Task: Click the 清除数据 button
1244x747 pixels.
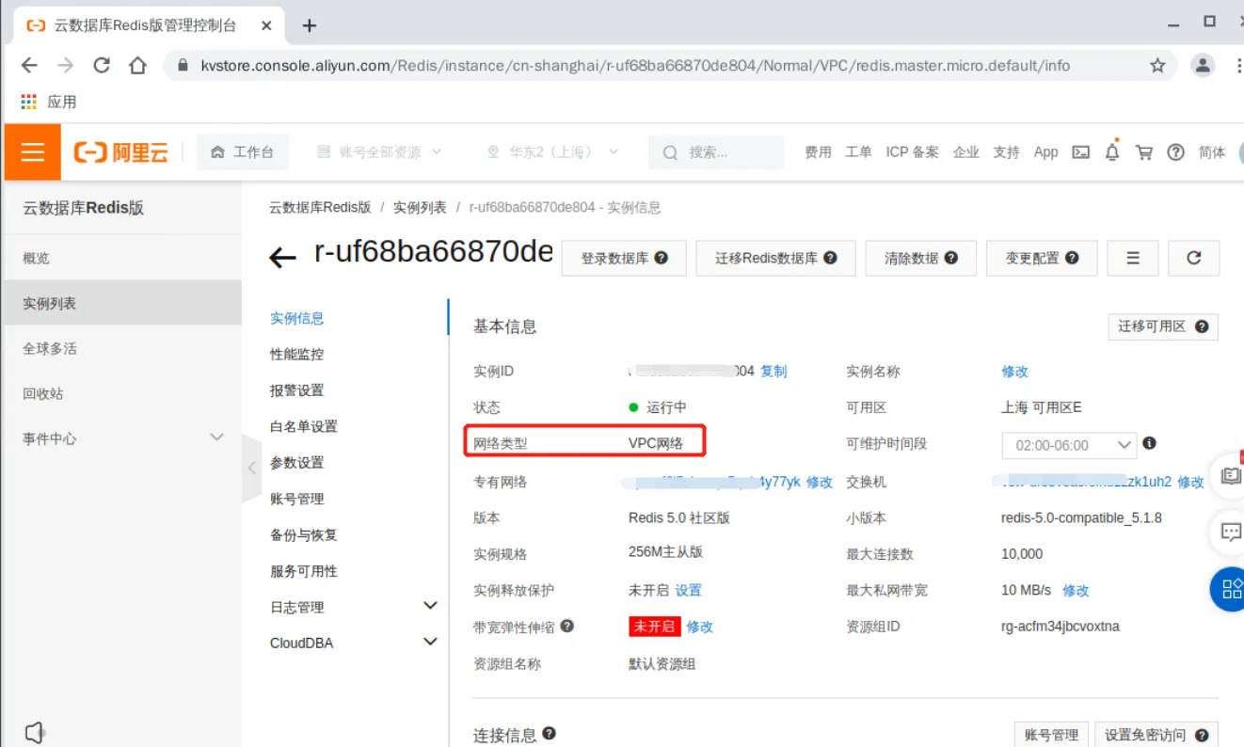Action: tap(921, 258)
